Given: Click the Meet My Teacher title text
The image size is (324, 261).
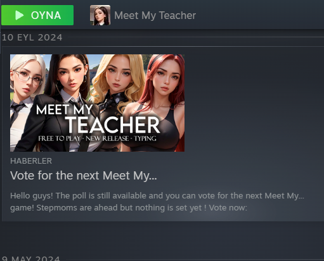Looking at the screenshot, I should click(155, 15).
